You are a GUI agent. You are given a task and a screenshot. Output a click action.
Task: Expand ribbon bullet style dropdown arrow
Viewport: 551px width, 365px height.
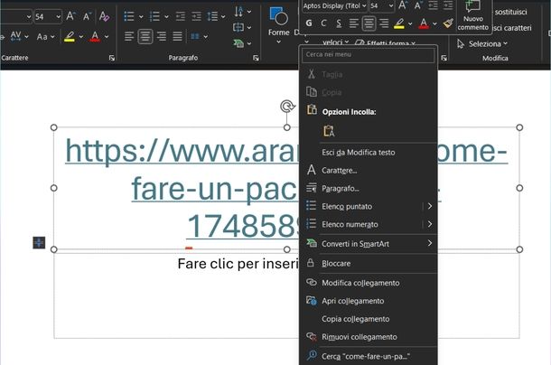click(141, 16)
